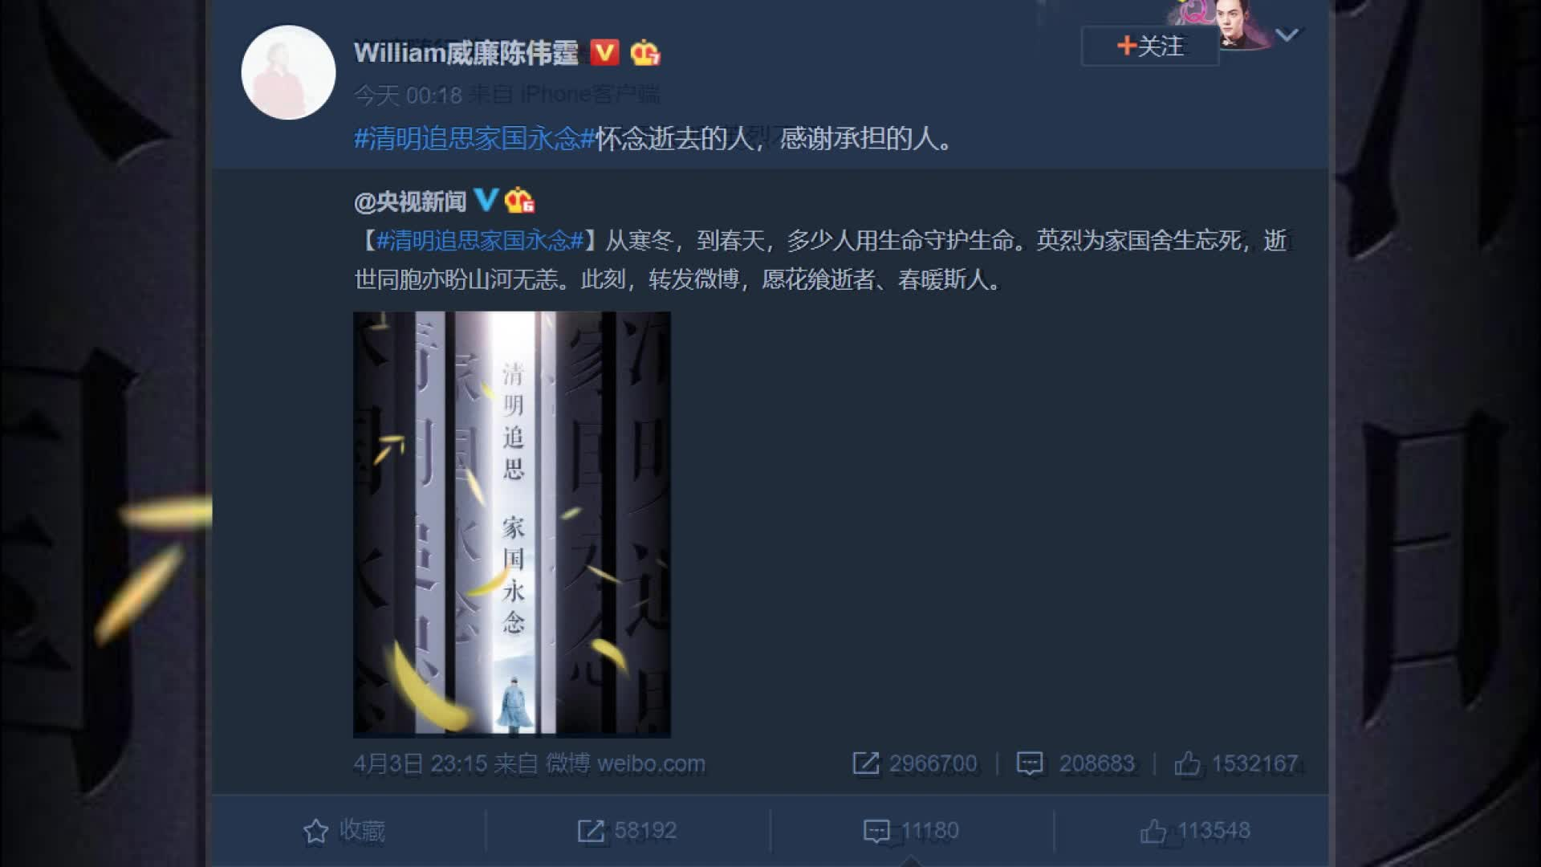The width and height of the screenshot is (1541, 867).
Task: Open the weibo.com source link
Action: coord(651,763)
